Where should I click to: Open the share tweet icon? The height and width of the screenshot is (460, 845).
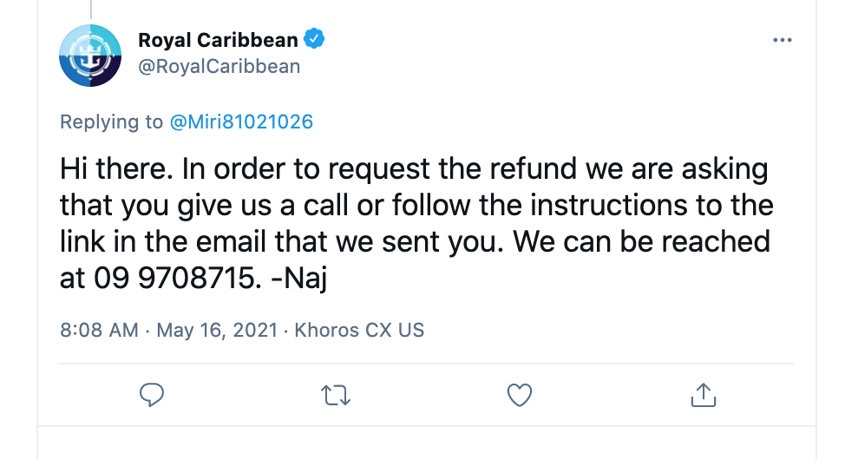(x=703, y=396)
